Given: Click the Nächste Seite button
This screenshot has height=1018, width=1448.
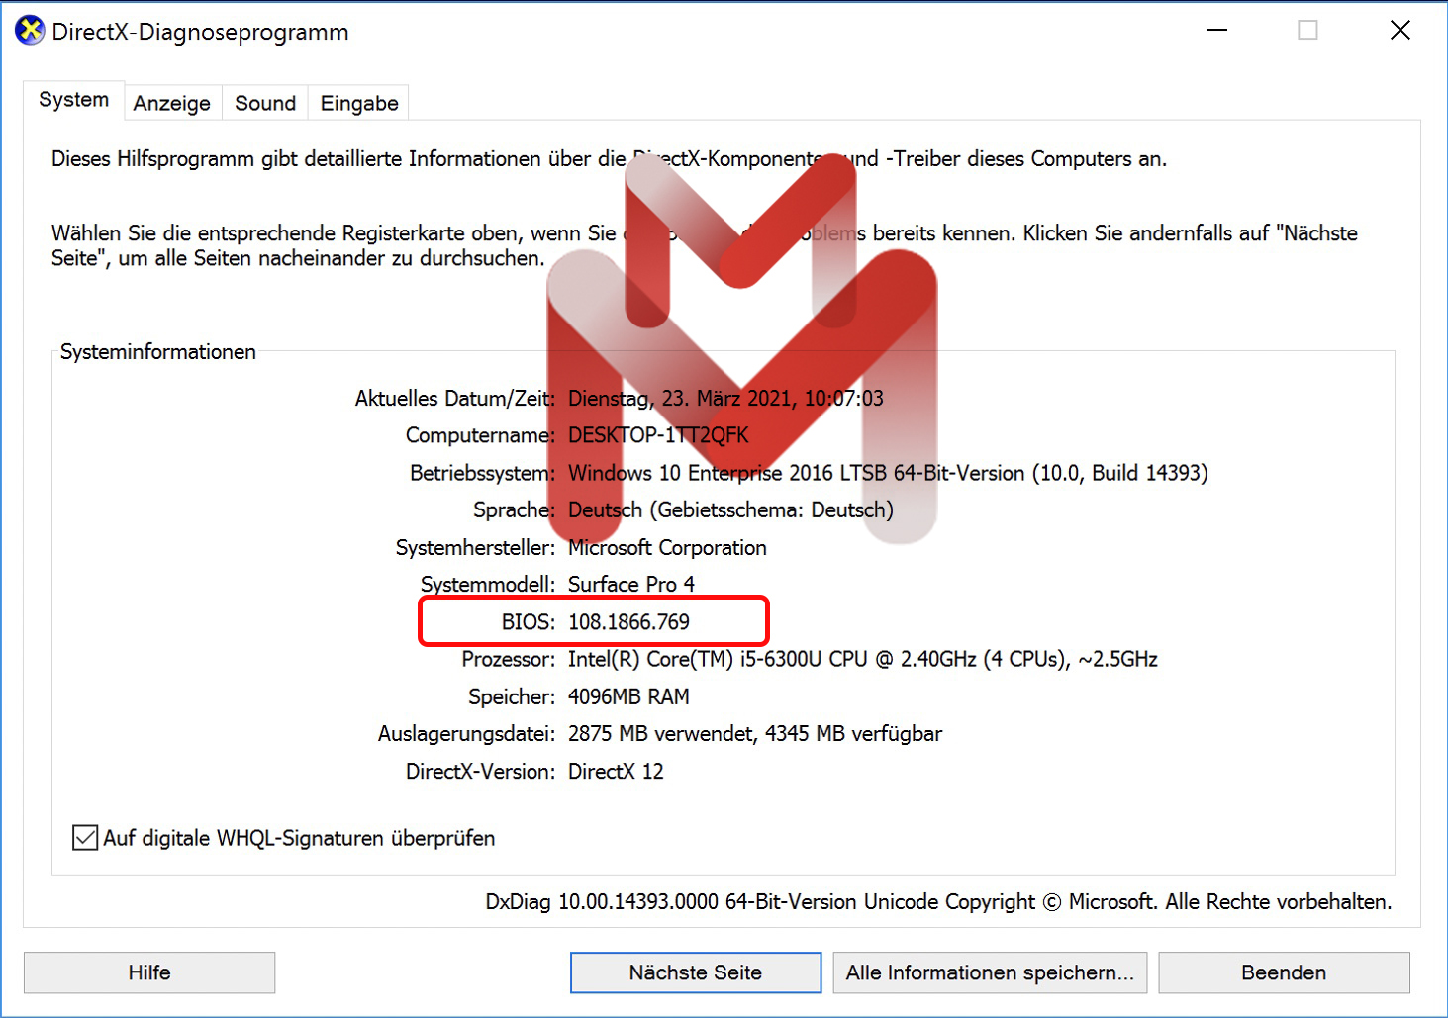Looking at the screenshot, I should [x=695, y=972].
